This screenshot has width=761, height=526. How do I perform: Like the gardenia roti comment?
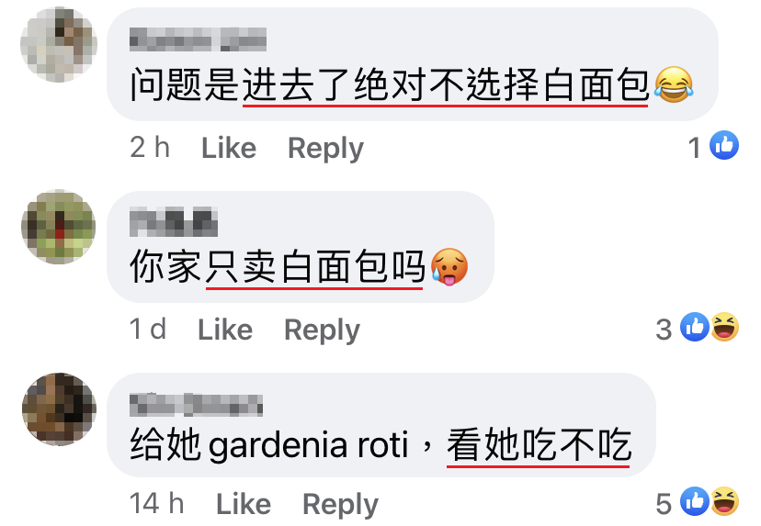[x=244, y=504]
